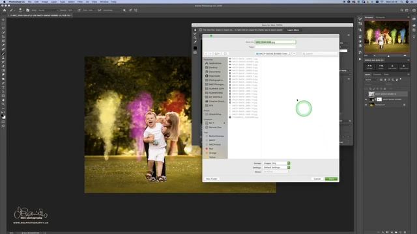Click the symmetry paint icon in options bar

click(x=136, y=10)
